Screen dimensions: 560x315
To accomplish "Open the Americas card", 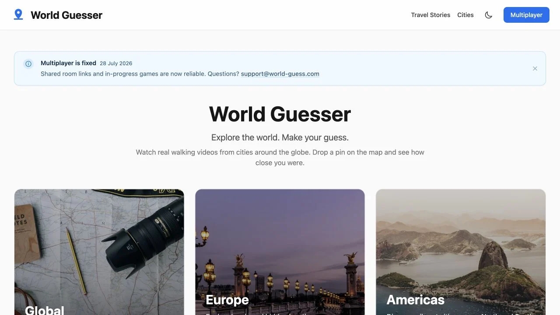I will (x=461, y=252).
